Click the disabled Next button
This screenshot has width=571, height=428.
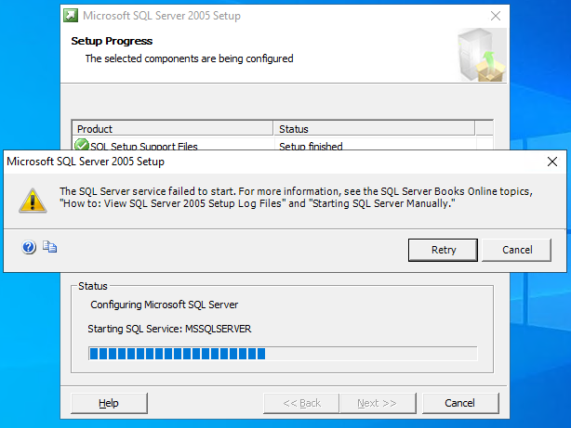pos(378,403)
